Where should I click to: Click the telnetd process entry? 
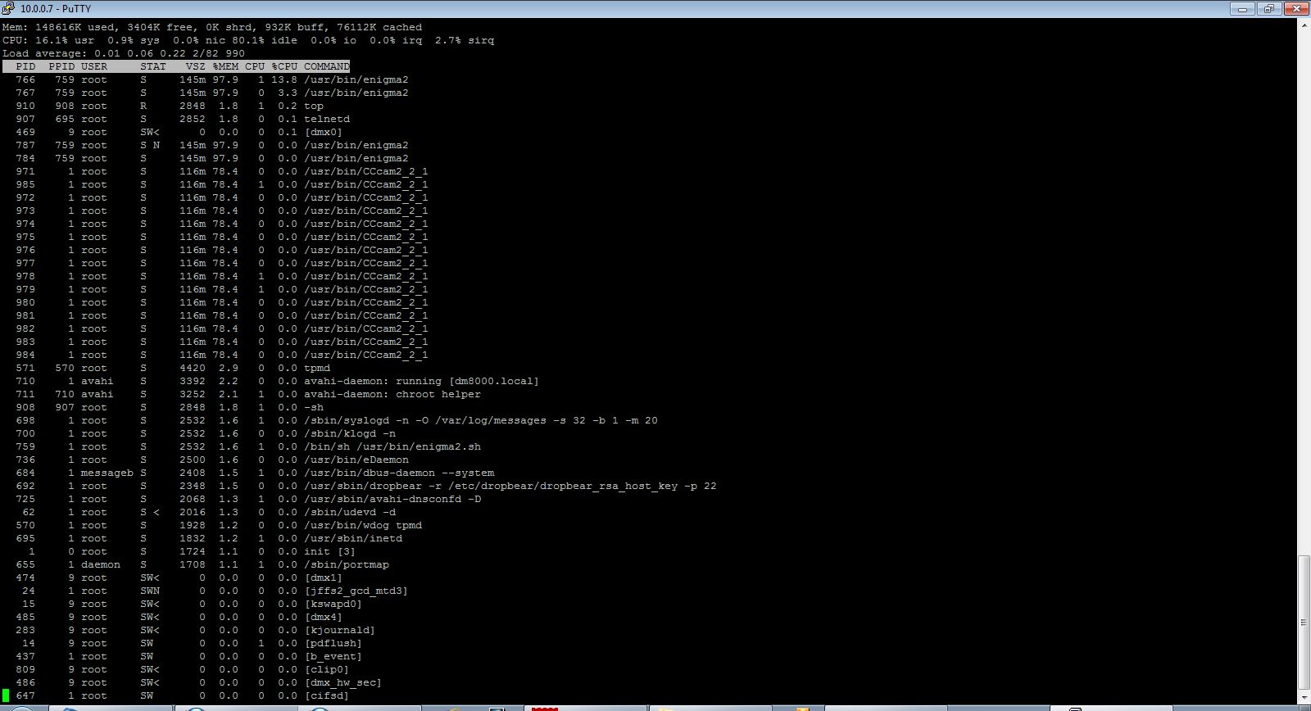coord(327,119)
